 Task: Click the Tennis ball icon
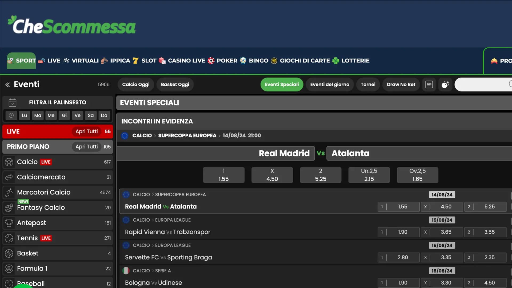[x=9, y=238]
